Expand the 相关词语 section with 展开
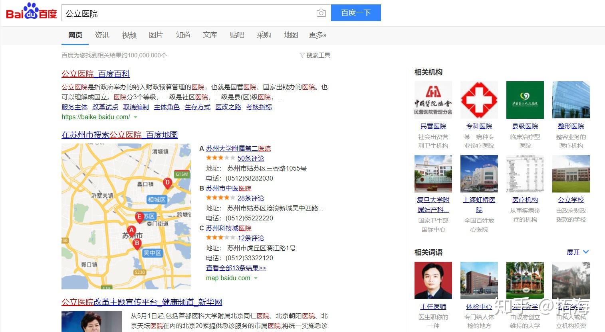 [577, 252]
